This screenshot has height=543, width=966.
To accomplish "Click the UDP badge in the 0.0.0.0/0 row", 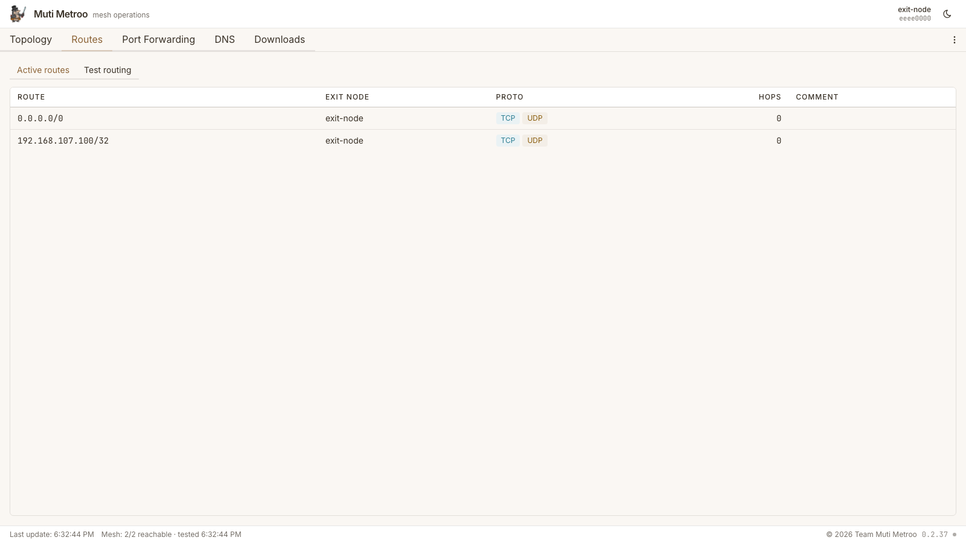I will 535,118.
